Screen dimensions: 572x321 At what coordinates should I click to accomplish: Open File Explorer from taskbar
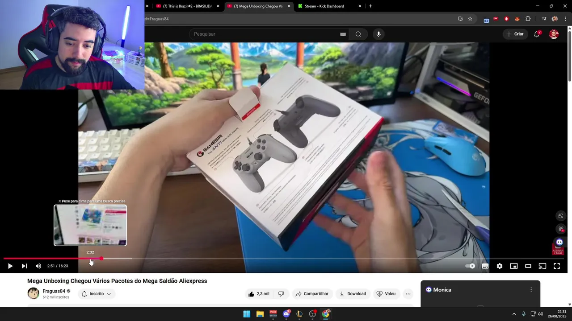click(x=260, y=314)
